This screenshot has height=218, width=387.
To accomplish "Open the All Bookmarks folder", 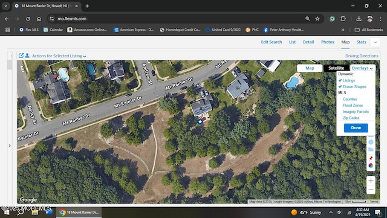I will pos(369,30).
